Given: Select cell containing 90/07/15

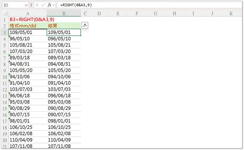Looking at the screenshot, I should (28, 115).
